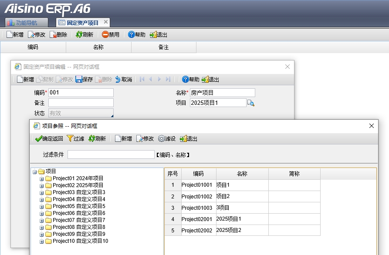This screenshot has height=255, width=389.
Task: Select row Project02001 2025项目1 in the table
Action: [x=228, y=219]
